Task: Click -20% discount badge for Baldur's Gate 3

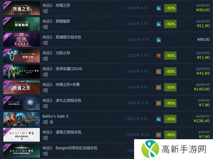Action: [x=170, y=119]
